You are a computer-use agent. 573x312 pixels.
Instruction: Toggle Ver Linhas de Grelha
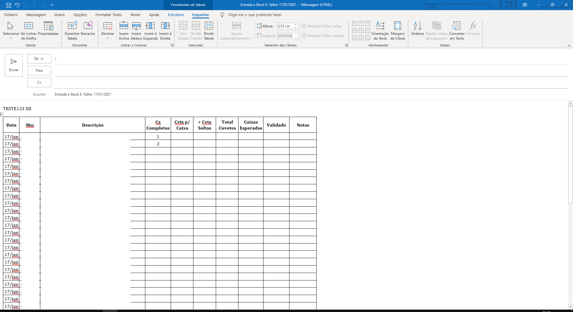[29, 31]
